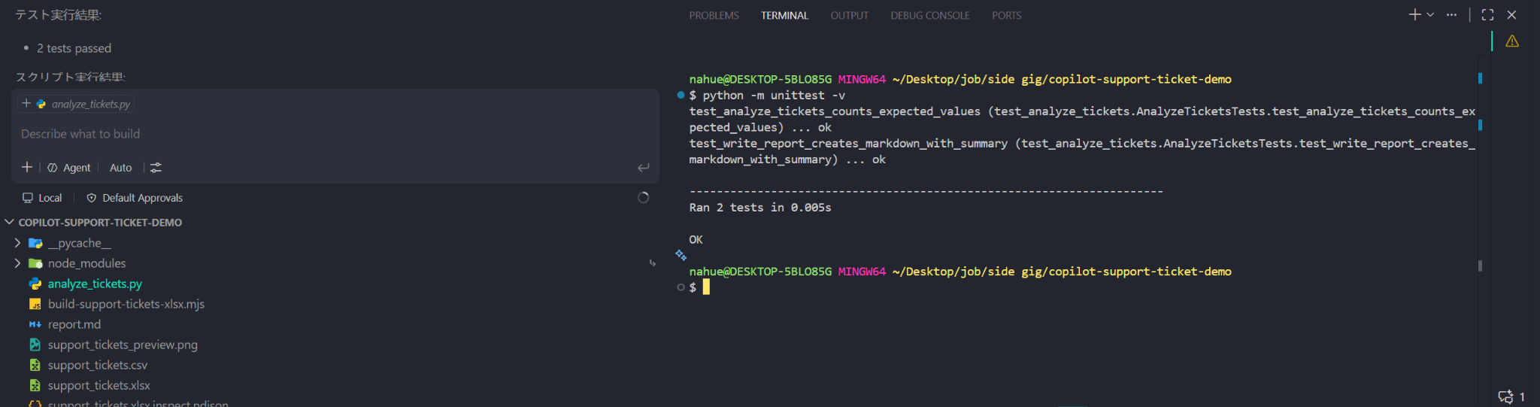Open report.md file
The image size is (1540, 407).
click(x=74, y=324)
